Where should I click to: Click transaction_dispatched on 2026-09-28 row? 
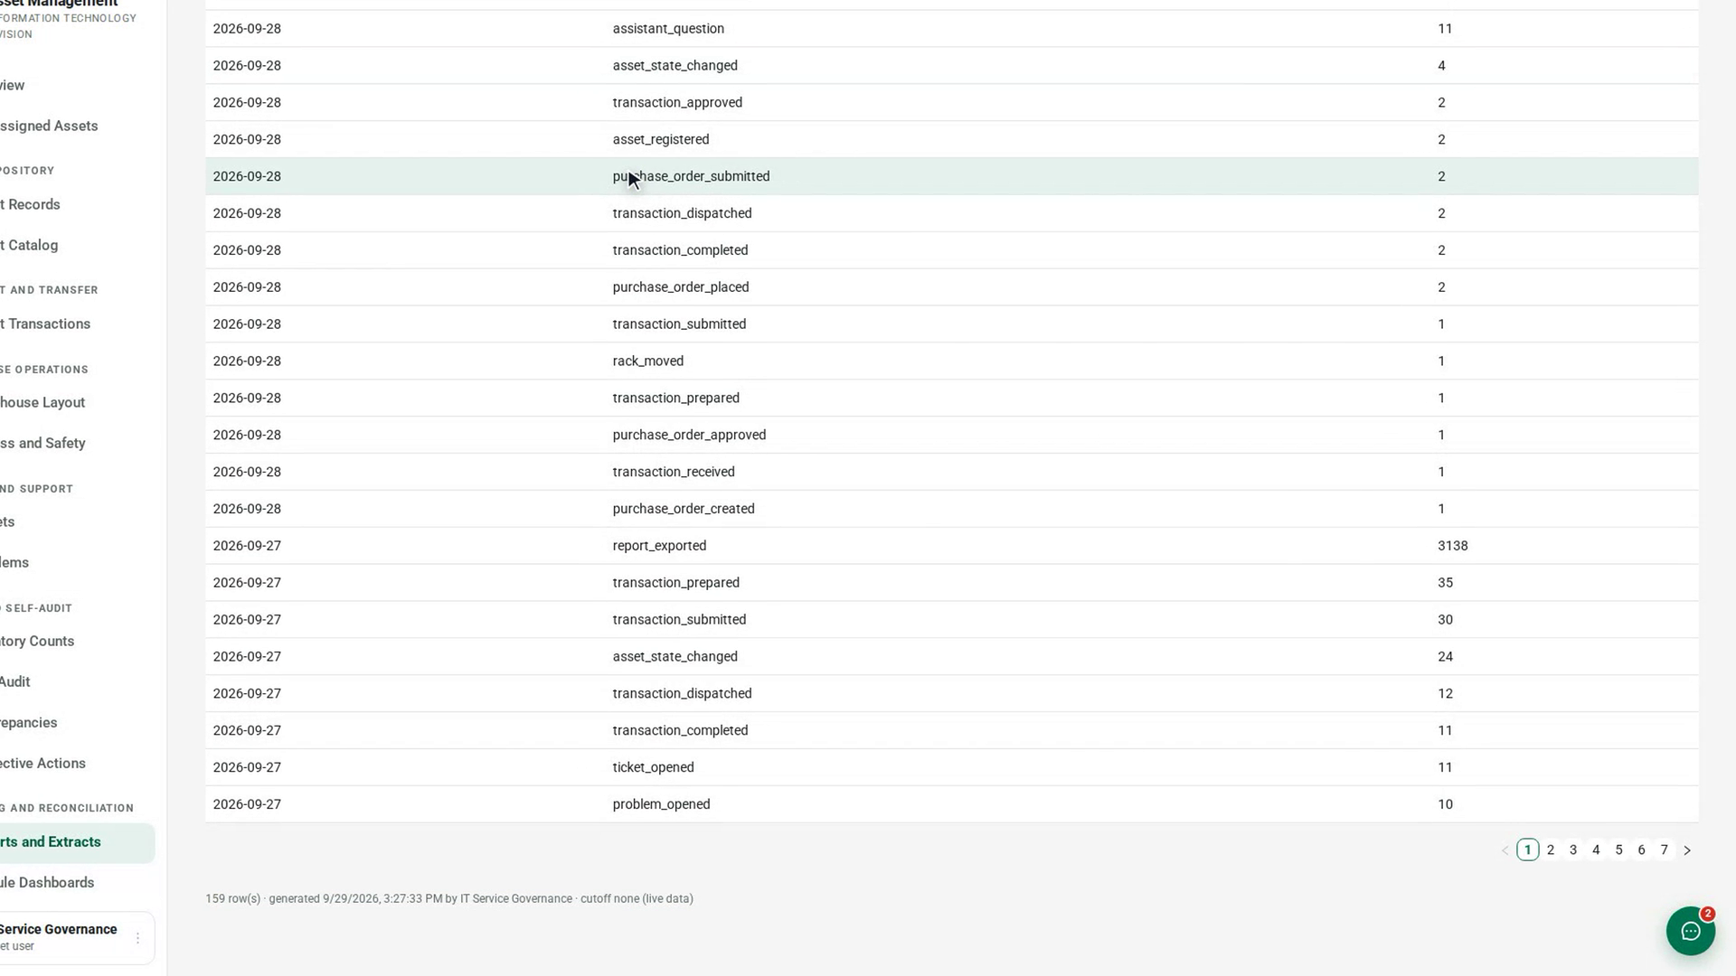pos(682,213)
